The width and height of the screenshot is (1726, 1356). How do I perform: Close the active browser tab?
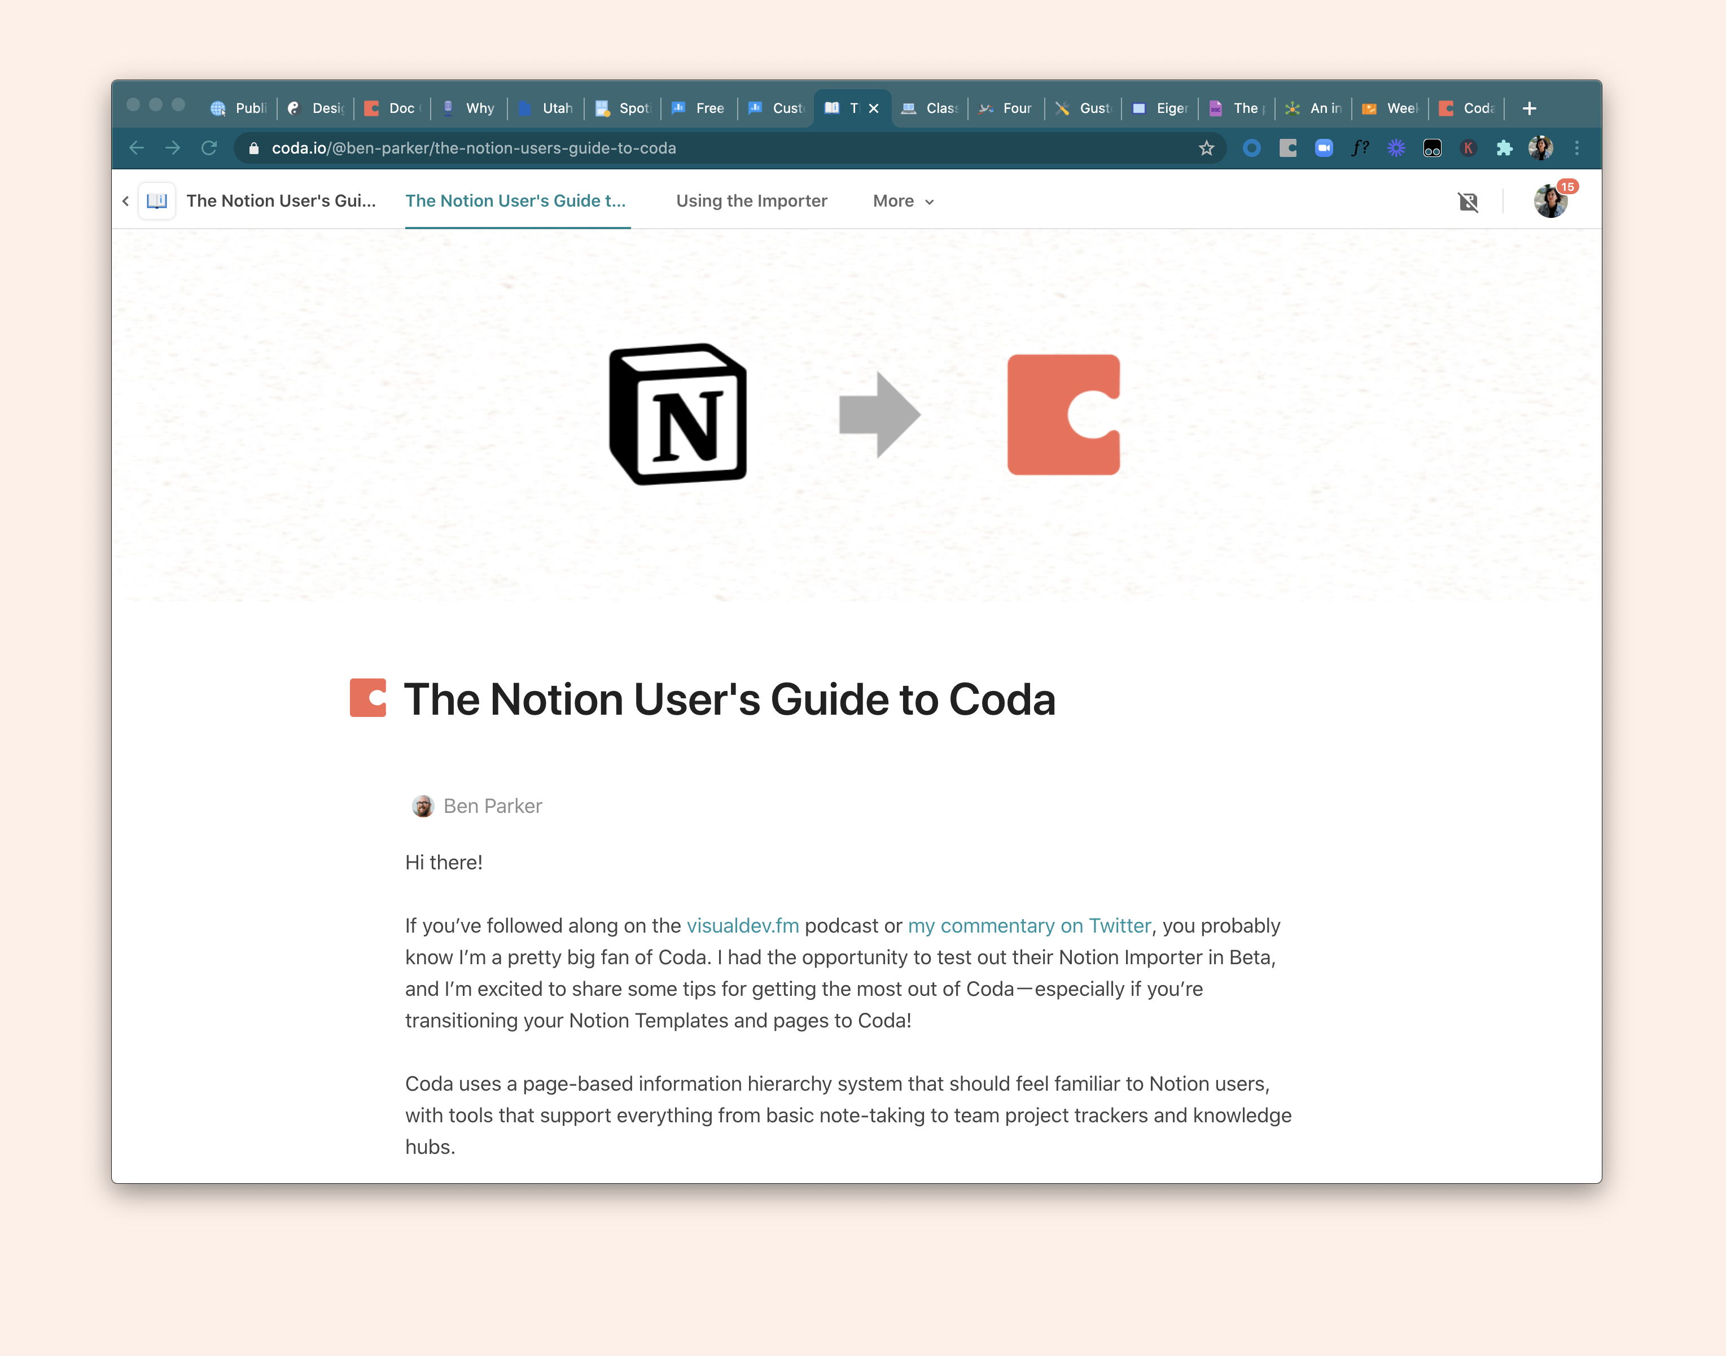(874, 109)
